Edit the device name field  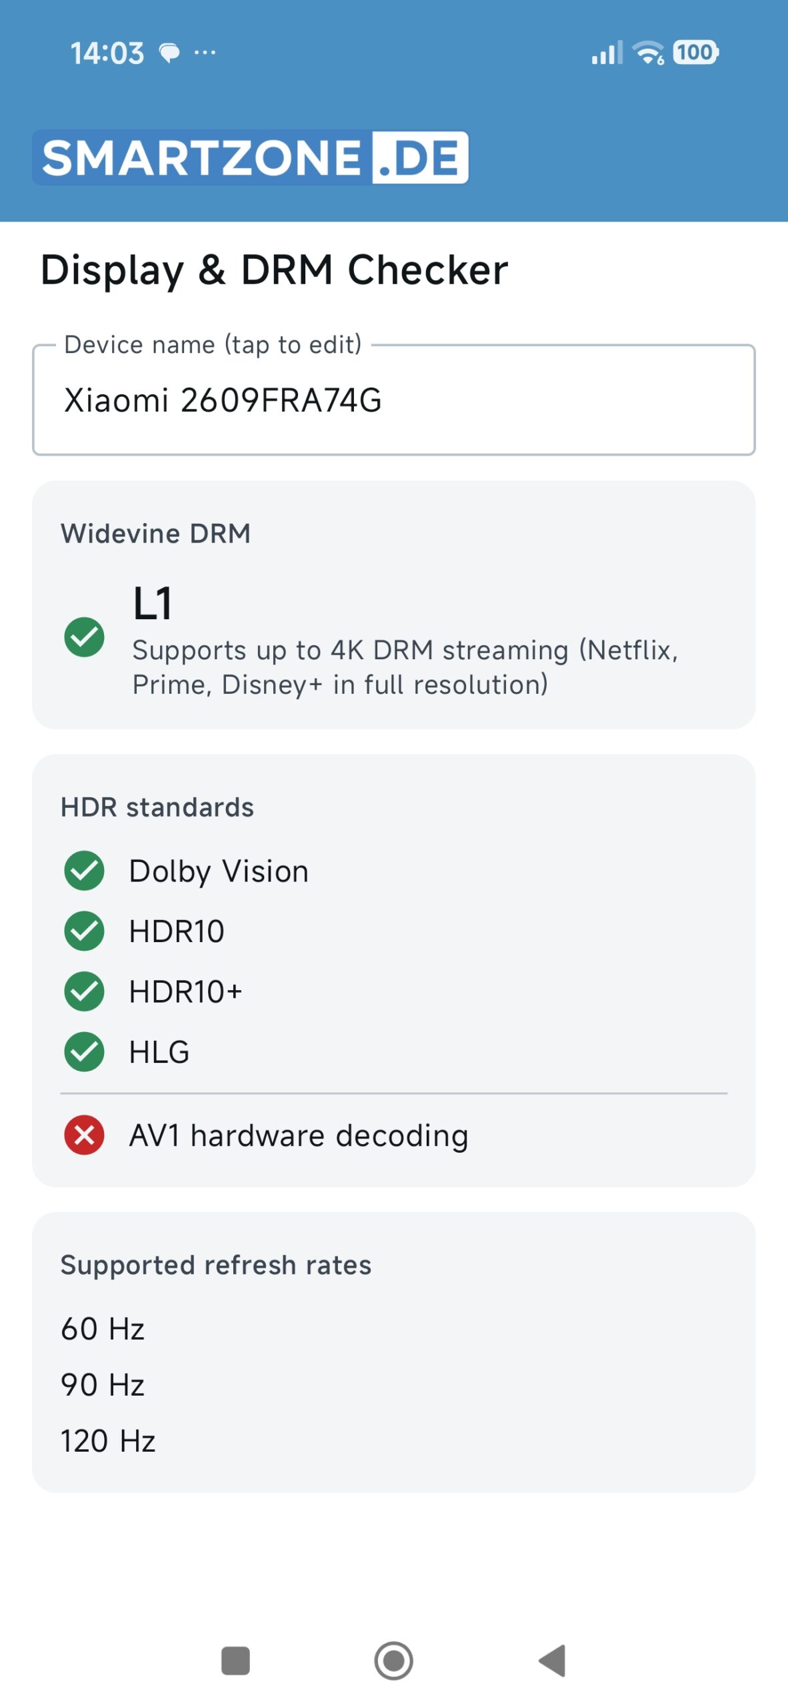394,400
